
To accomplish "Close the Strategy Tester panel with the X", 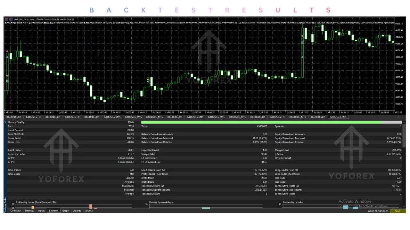I will click(x=5, y=122).
